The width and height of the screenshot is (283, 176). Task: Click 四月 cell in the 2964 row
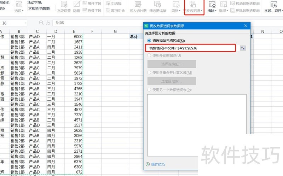coord(56,156)
